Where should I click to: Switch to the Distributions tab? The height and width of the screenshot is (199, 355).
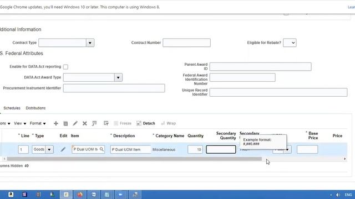click(x=35, y=108)
